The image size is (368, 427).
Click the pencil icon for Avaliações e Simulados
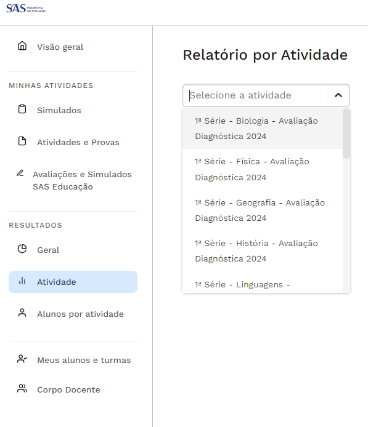coord(20,173)
